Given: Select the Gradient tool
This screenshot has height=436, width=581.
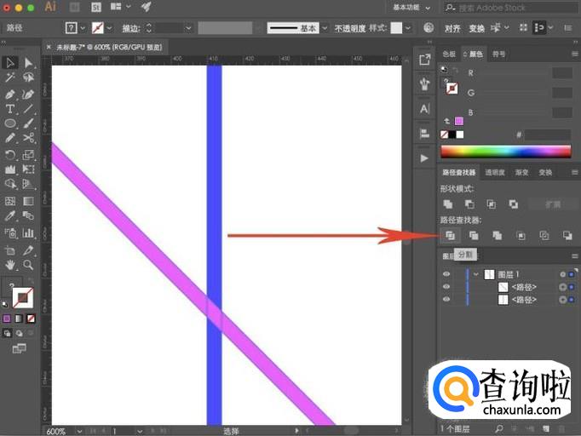Looking at the screenshot, I should pos(28,201).
